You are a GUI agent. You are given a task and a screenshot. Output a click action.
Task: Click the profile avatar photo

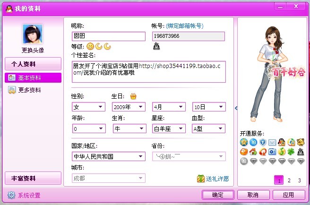[x=33, y=34]
